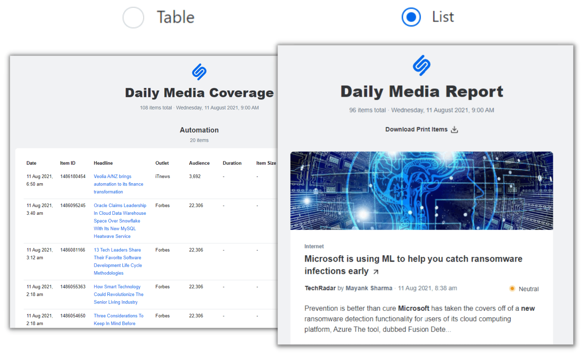Click item ID 1486081166
Viewport: 586px width, 355px height.
(73, 250)
